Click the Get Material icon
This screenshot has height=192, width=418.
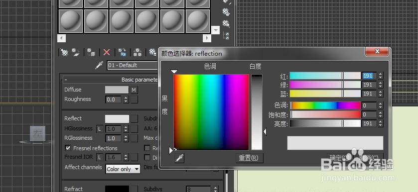[64, 52]
